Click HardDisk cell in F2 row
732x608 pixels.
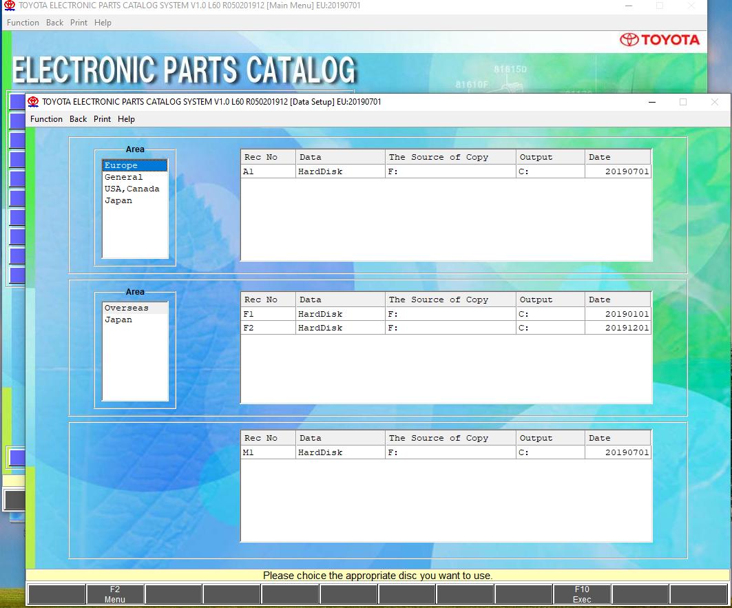coord(340,328)
